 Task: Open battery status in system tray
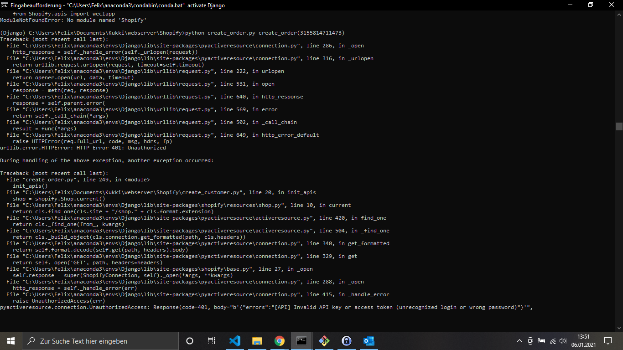point(541,341)
